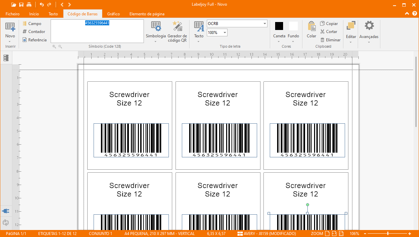This screenshot has width=419, height=237.
Task: Expand the Simbologia dropdown arrow
Action: pyautogui.click(x=156, y=42)
